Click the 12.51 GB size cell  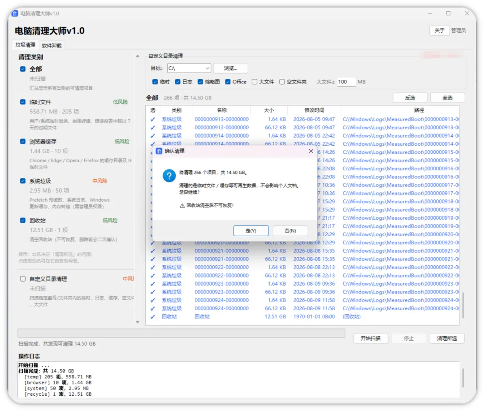tap(275, 317)
